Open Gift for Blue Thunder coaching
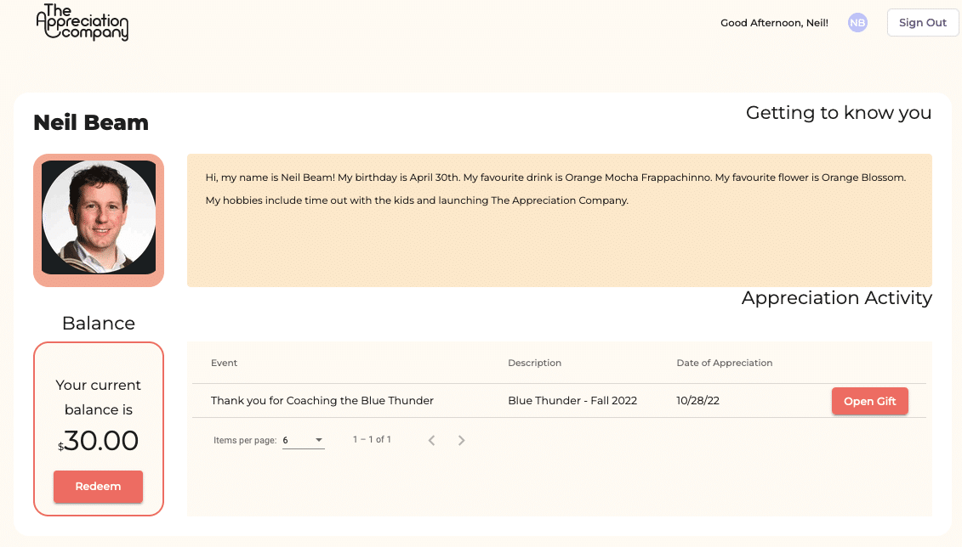Screen dimensions: 962x547 (869, 401)
